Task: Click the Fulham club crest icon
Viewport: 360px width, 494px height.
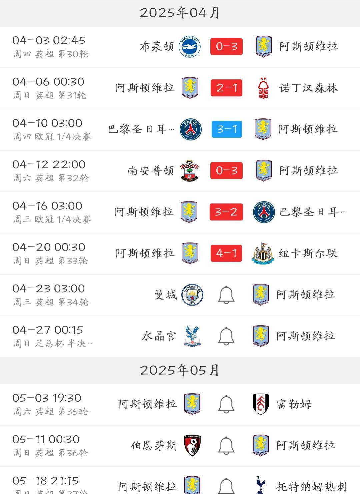Action: (x=261, y=404)
